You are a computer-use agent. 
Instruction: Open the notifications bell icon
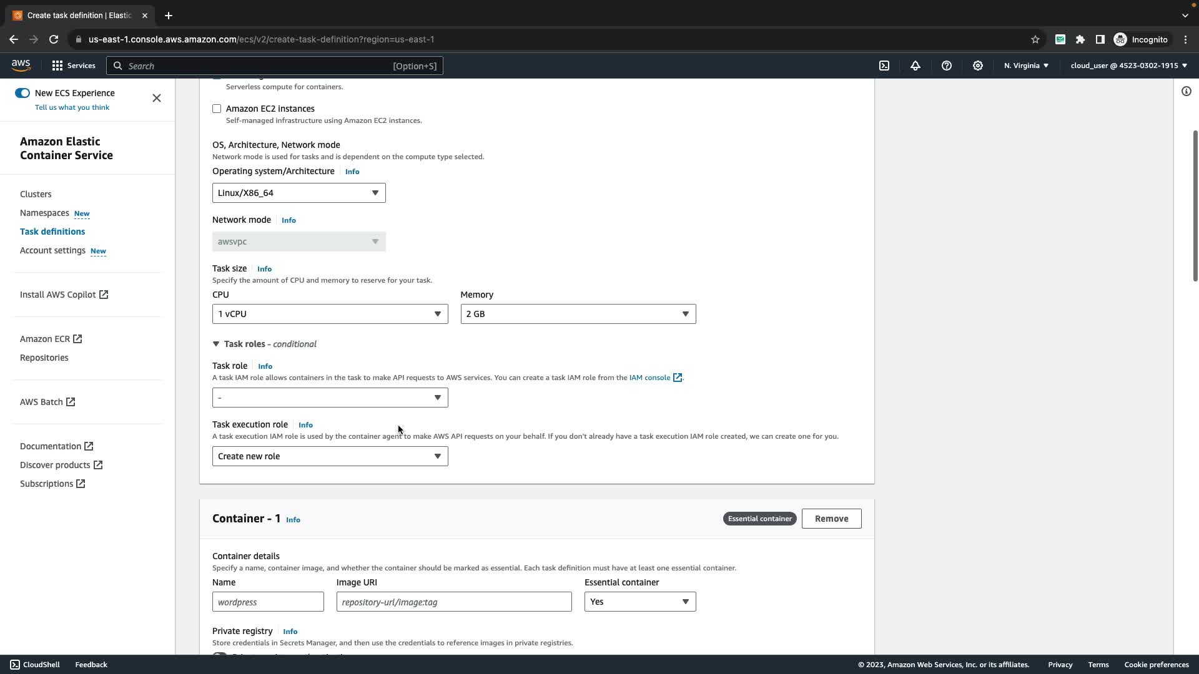[x=915, y=66]
